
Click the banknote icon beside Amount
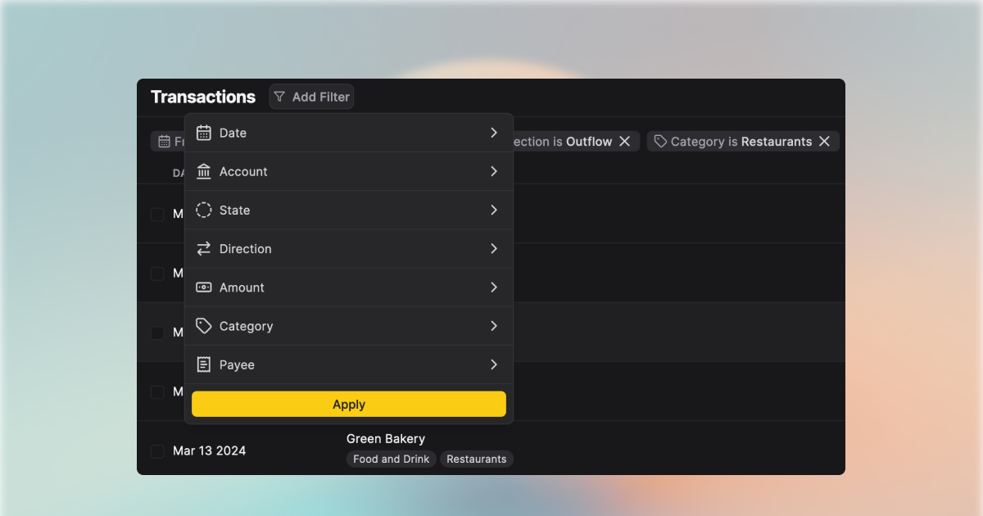pos(204,287)
